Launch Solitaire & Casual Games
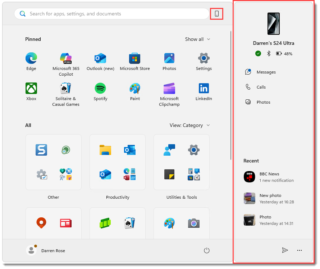The width and height of the screenshot is (320, 269). [66, 88]
